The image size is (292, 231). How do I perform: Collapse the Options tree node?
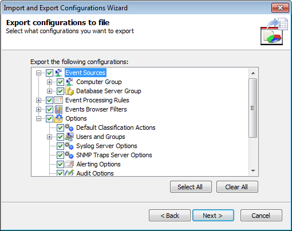tap(38, 118)
